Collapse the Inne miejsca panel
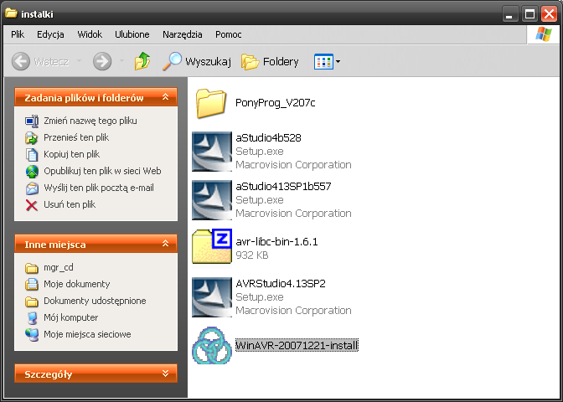The height and width of the screenshot is (402, 563). pos(166,245)
